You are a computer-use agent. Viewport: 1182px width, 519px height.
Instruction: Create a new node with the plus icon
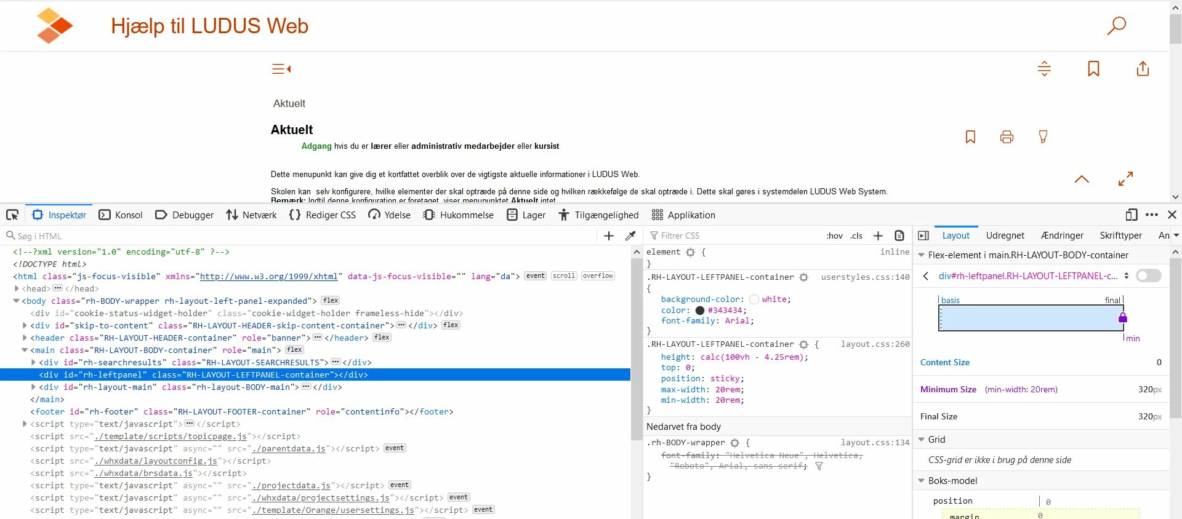609,236
